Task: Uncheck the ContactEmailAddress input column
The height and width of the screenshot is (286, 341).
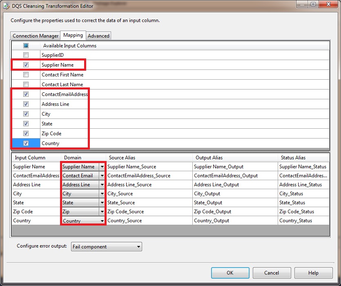Action: click(x=26, y=94)
